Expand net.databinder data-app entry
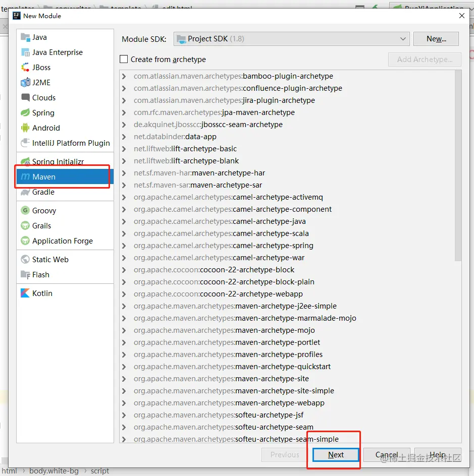Image resolution: width=474 pixels, height=476 pixels. tap(124, 137)
